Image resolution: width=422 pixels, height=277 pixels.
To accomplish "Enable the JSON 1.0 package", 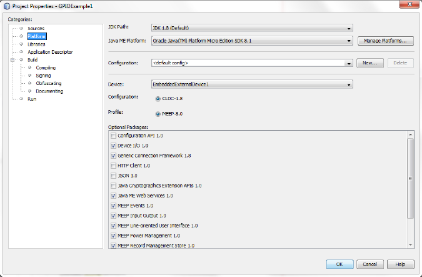I will click(x=113, y=176).
